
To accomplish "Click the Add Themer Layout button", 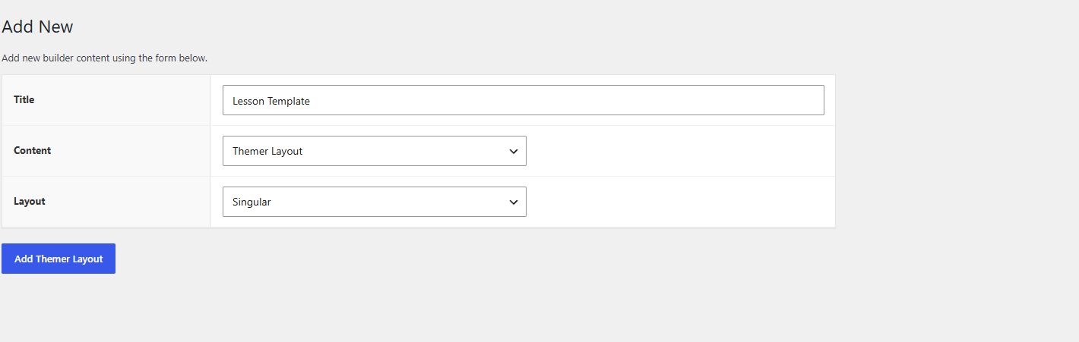I will tap(59, 259).
